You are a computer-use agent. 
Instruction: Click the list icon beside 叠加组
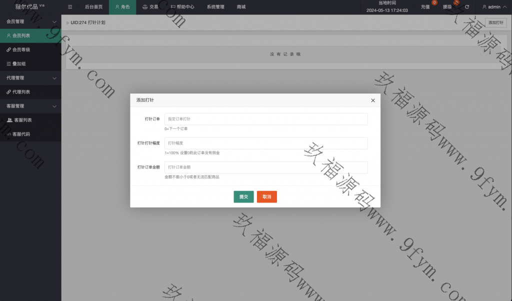(x=8, y=64)
